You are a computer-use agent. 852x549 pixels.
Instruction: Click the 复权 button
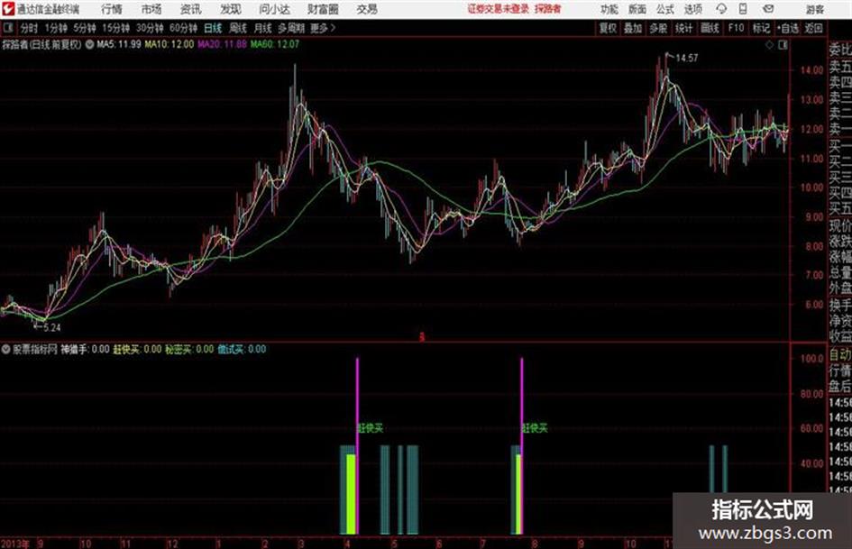608,28
